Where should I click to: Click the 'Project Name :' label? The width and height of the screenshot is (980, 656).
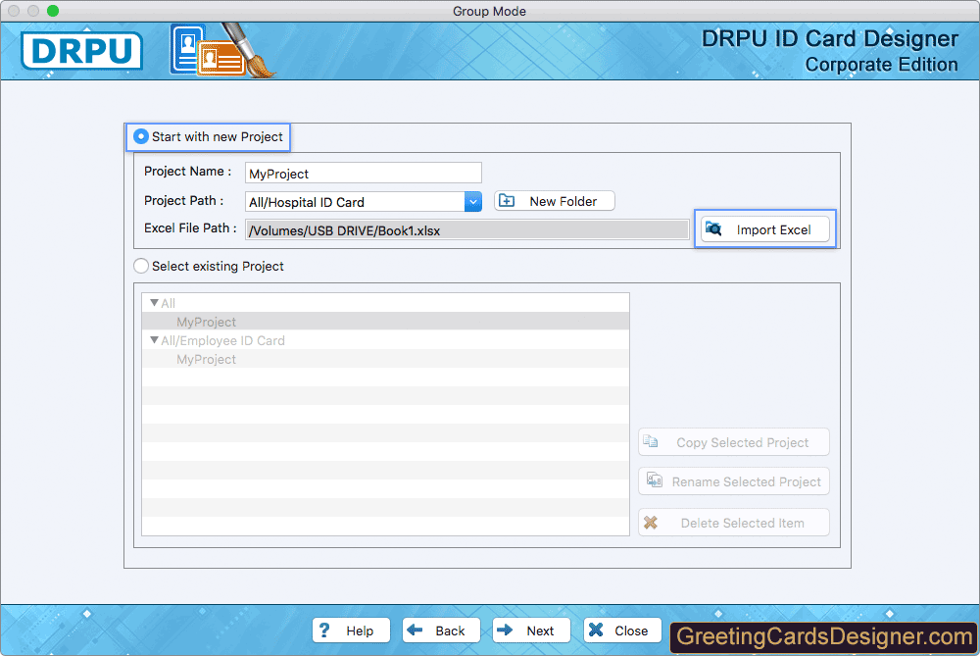[187, 172]
